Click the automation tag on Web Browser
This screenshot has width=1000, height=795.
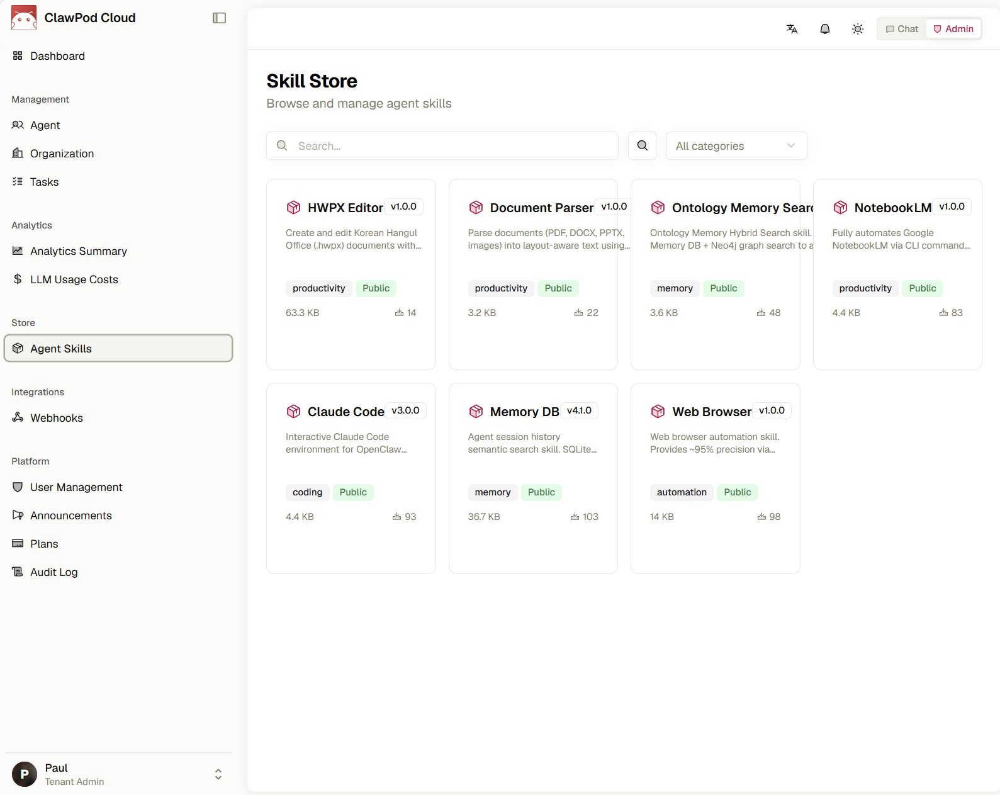(682, 492)
